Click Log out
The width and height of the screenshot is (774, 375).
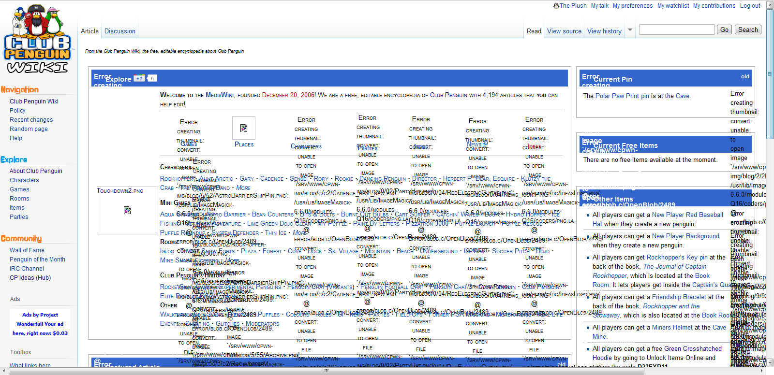coord(750,6)
